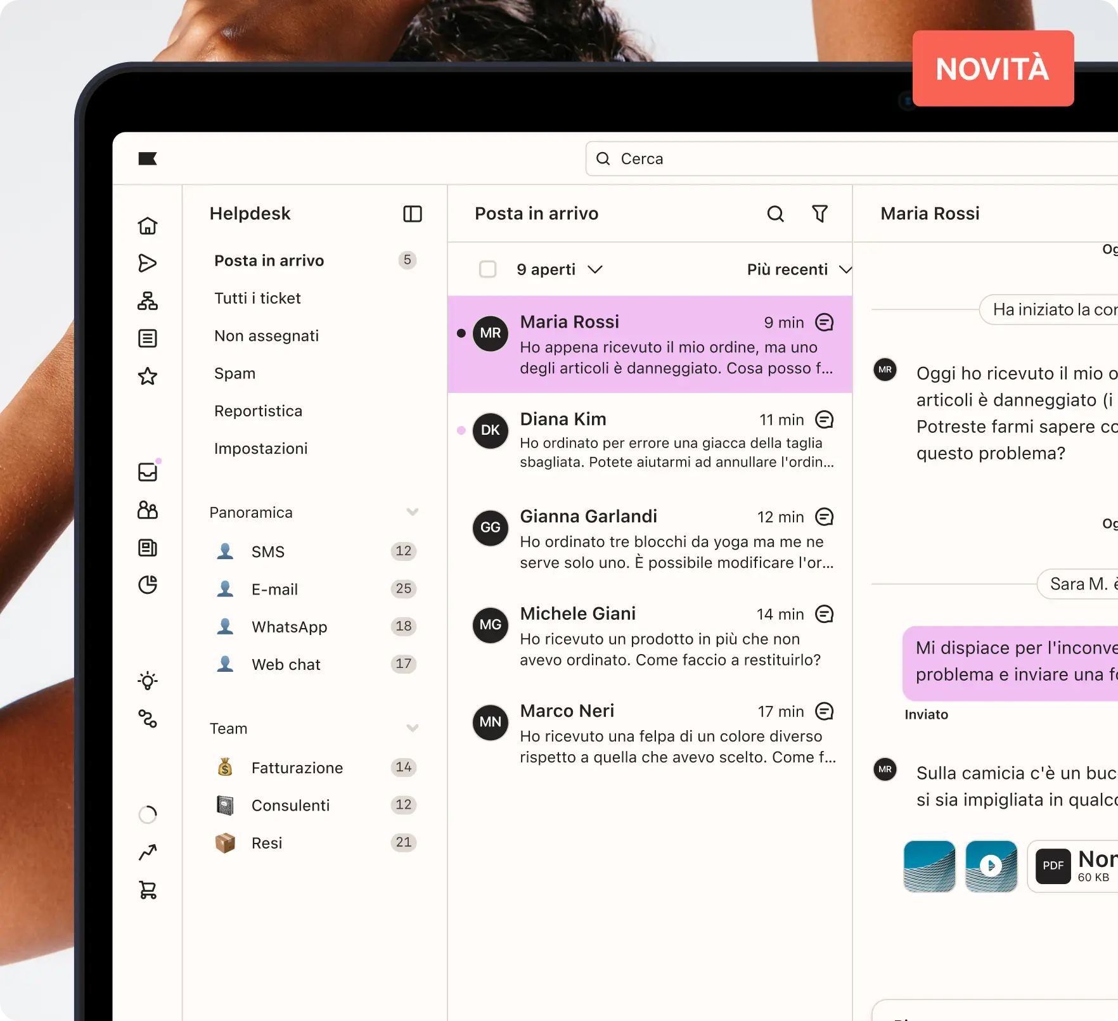Open the 9 aperti status dropdown
The height and width of the screenshot is (1021, 1118).
[x=559, y=269]
